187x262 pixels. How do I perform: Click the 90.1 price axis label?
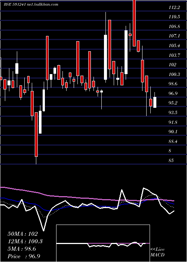(173, 132)
